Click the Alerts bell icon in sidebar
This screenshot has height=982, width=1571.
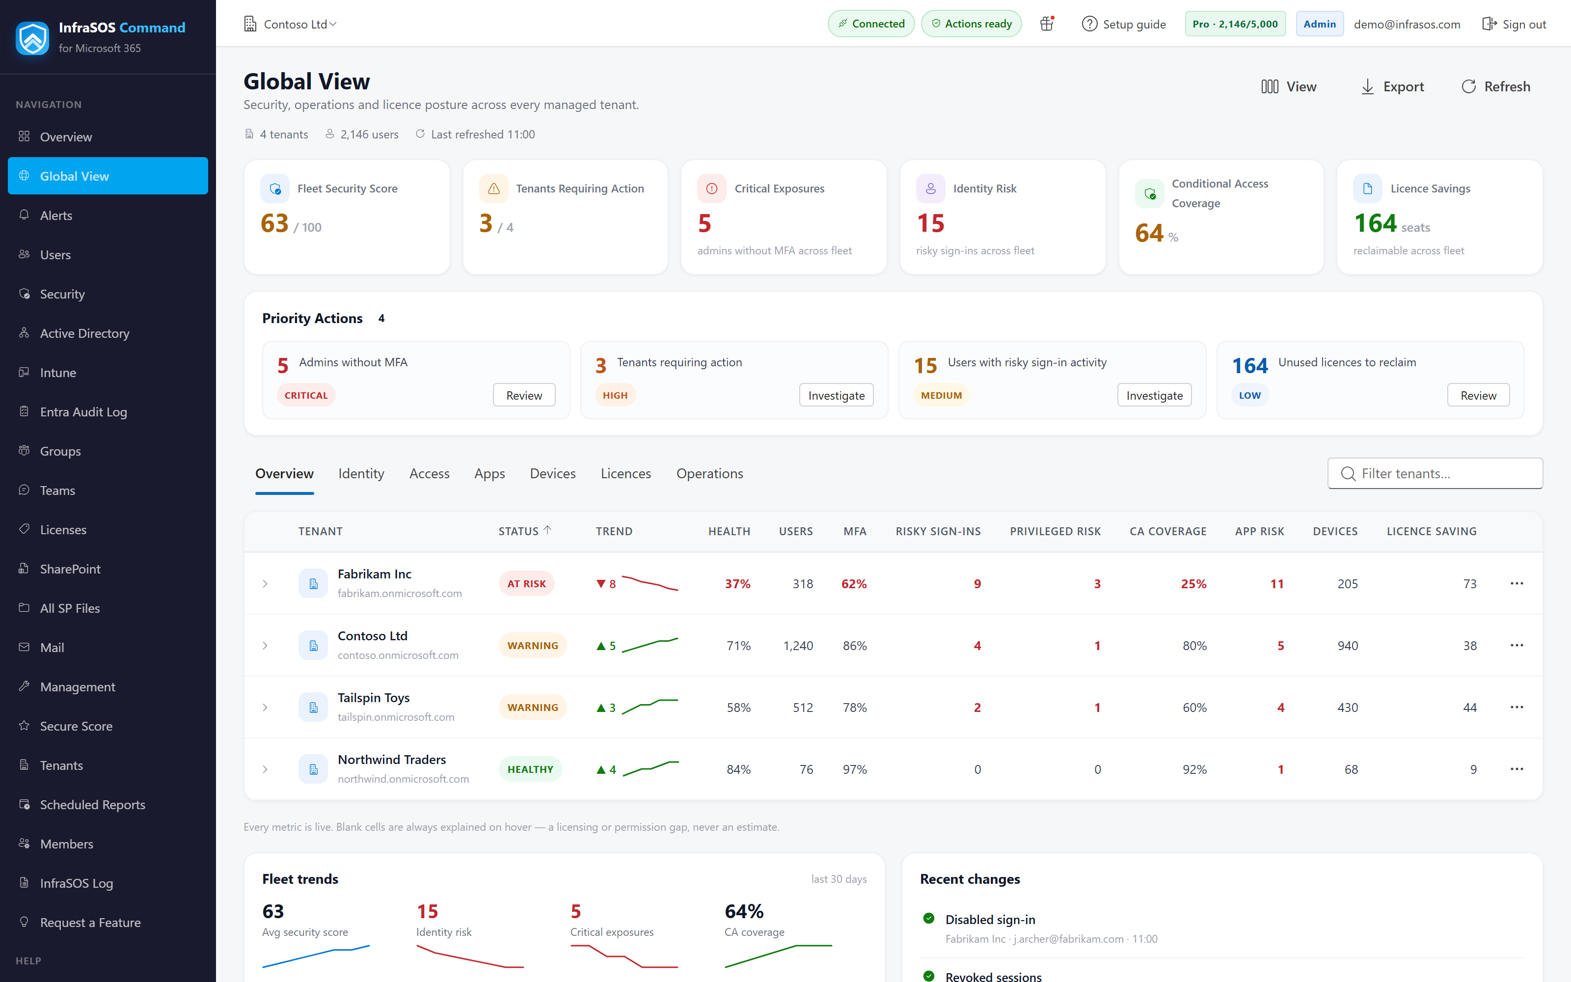coord(24,215)
